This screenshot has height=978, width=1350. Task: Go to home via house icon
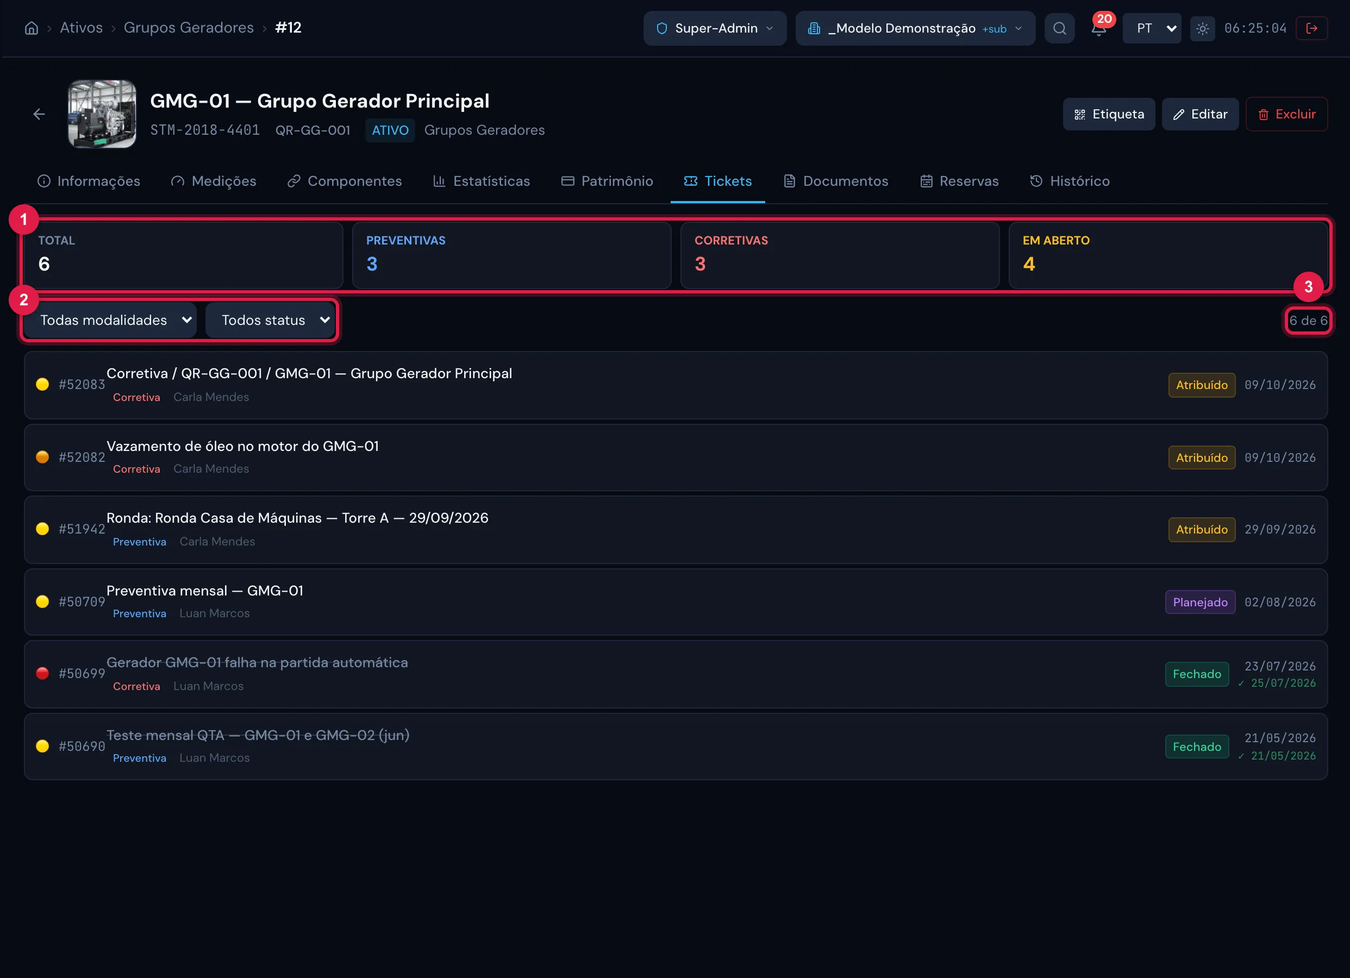(32, 28)
